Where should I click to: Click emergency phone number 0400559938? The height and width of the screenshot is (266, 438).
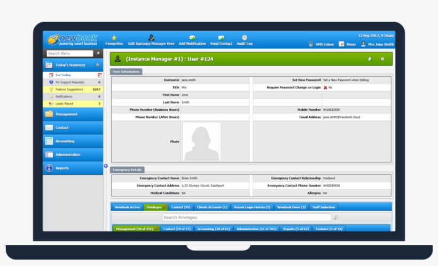(x=331, y=186)
